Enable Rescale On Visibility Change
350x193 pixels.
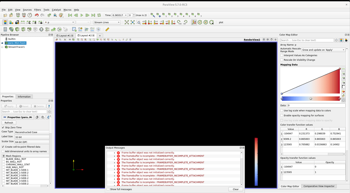[x=282, y=60]
